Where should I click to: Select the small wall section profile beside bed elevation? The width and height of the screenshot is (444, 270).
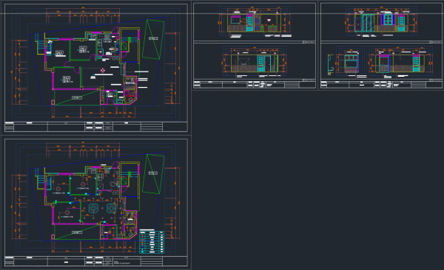click(x=330, y=65)
